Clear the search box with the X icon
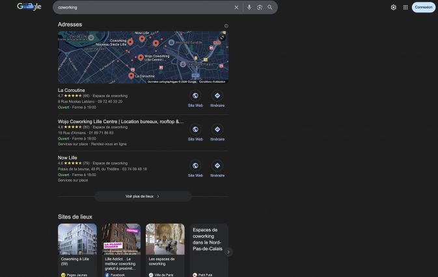This screenshot has height=277, width=438. click(236, 8)
